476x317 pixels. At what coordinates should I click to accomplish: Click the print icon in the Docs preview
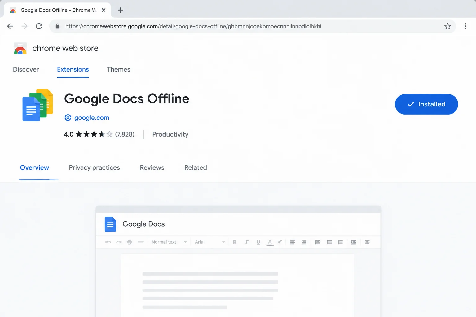[130, 242]
